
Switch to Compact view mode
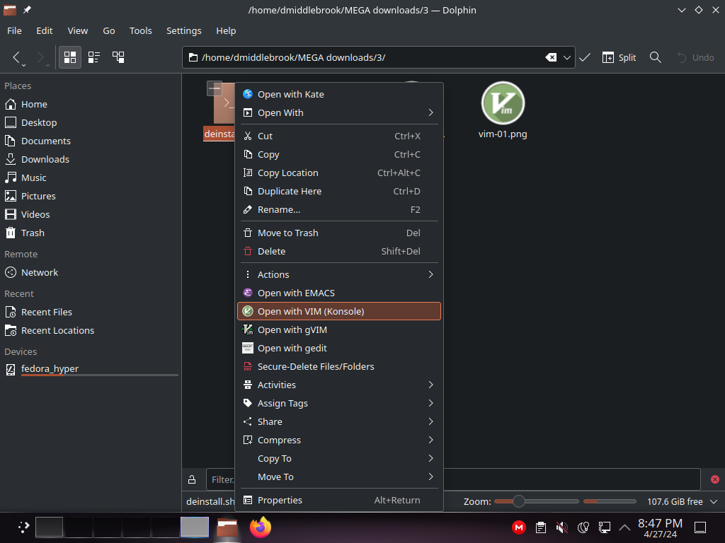point(94,57)
